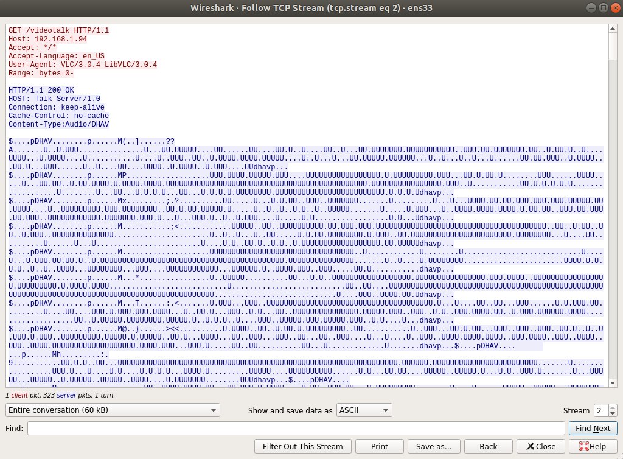The image size is (623, 459).
Task: Click the 'Range: bytes=0-' line
Action: click(41, 73)
